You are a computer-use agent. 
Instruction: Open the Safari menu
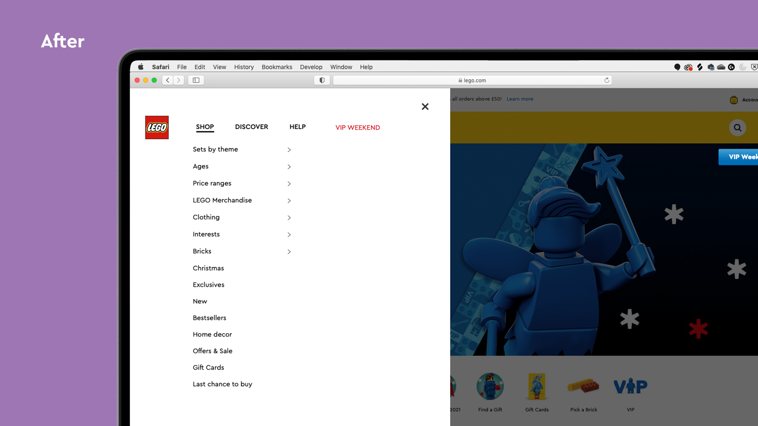(161, 67)
